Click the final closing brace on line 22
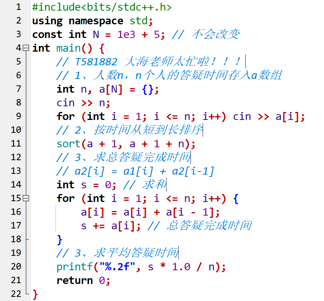The height and width of the screenshot is (301, 324). click(x=35, y=294)
